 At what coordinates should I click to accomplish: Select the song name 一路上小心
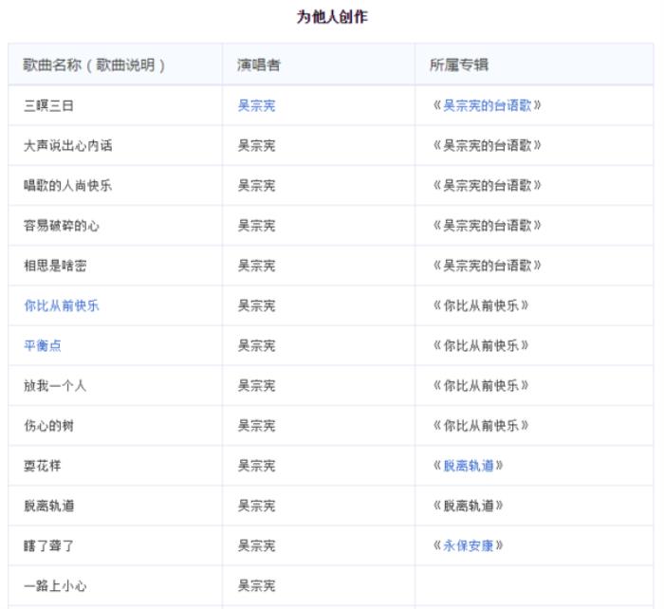(55, 585)
